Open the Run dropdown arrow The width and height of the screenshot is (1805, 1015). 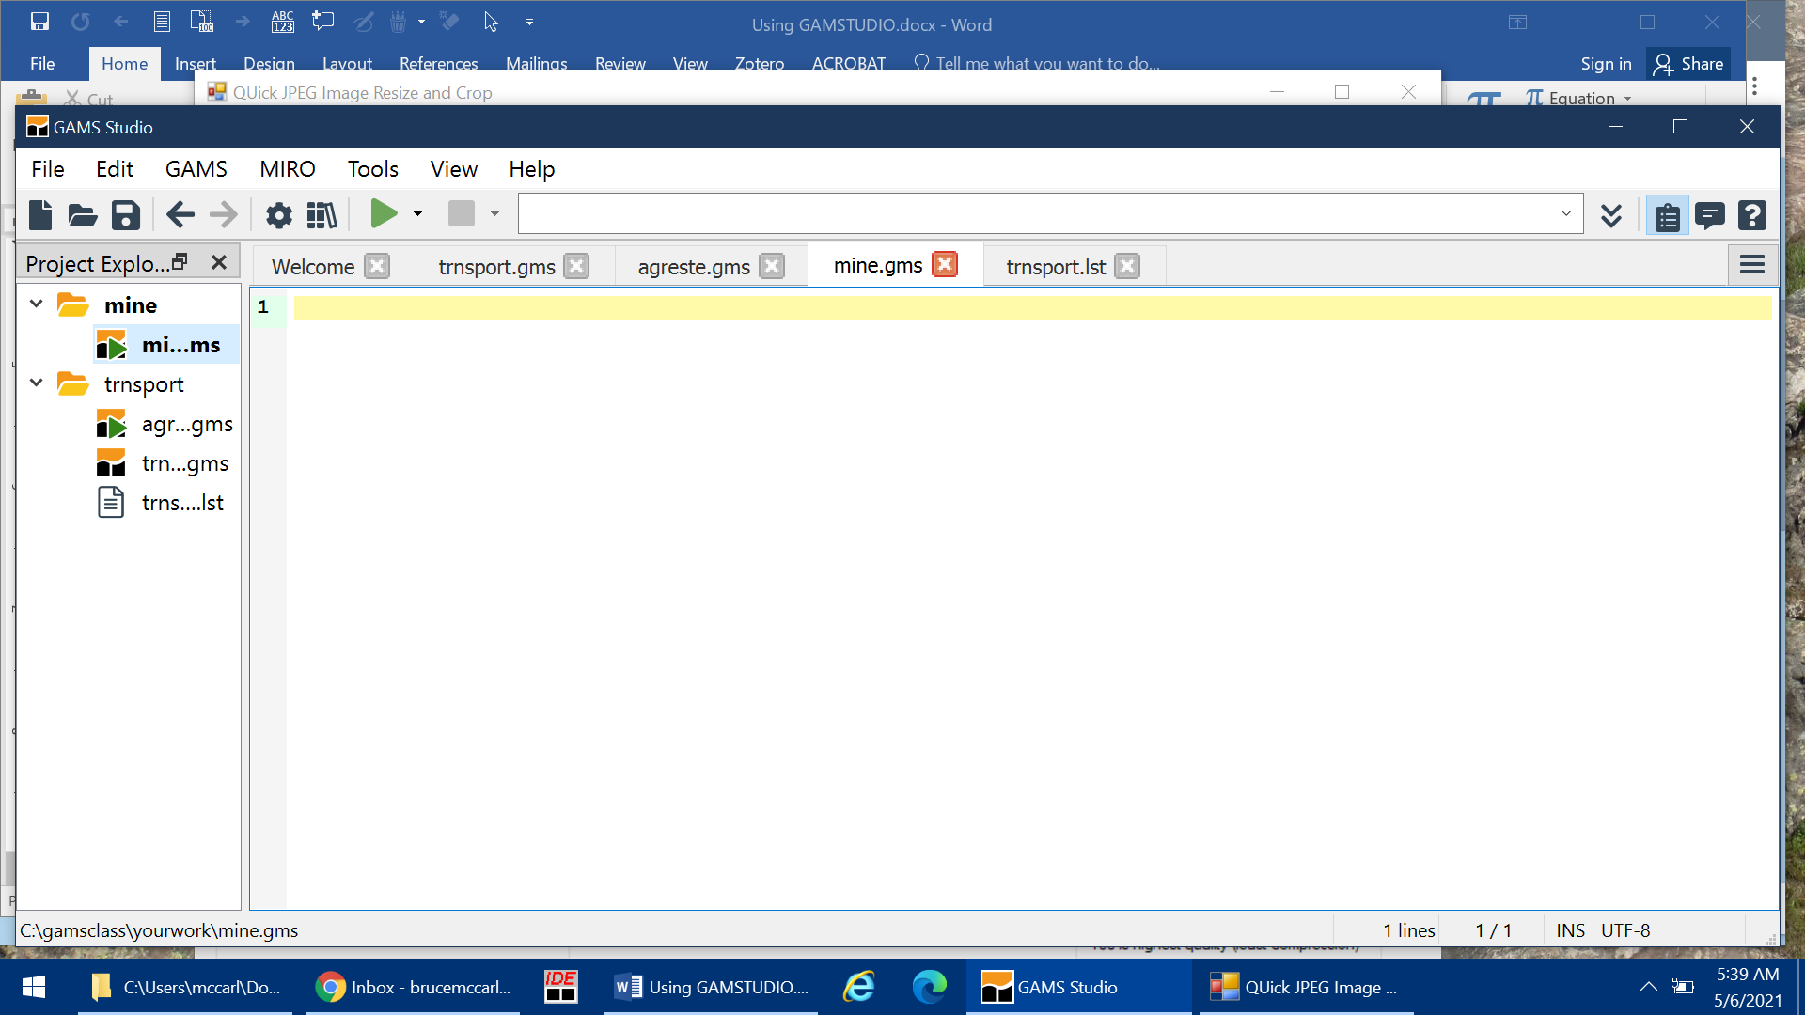[x=418, y=213]
